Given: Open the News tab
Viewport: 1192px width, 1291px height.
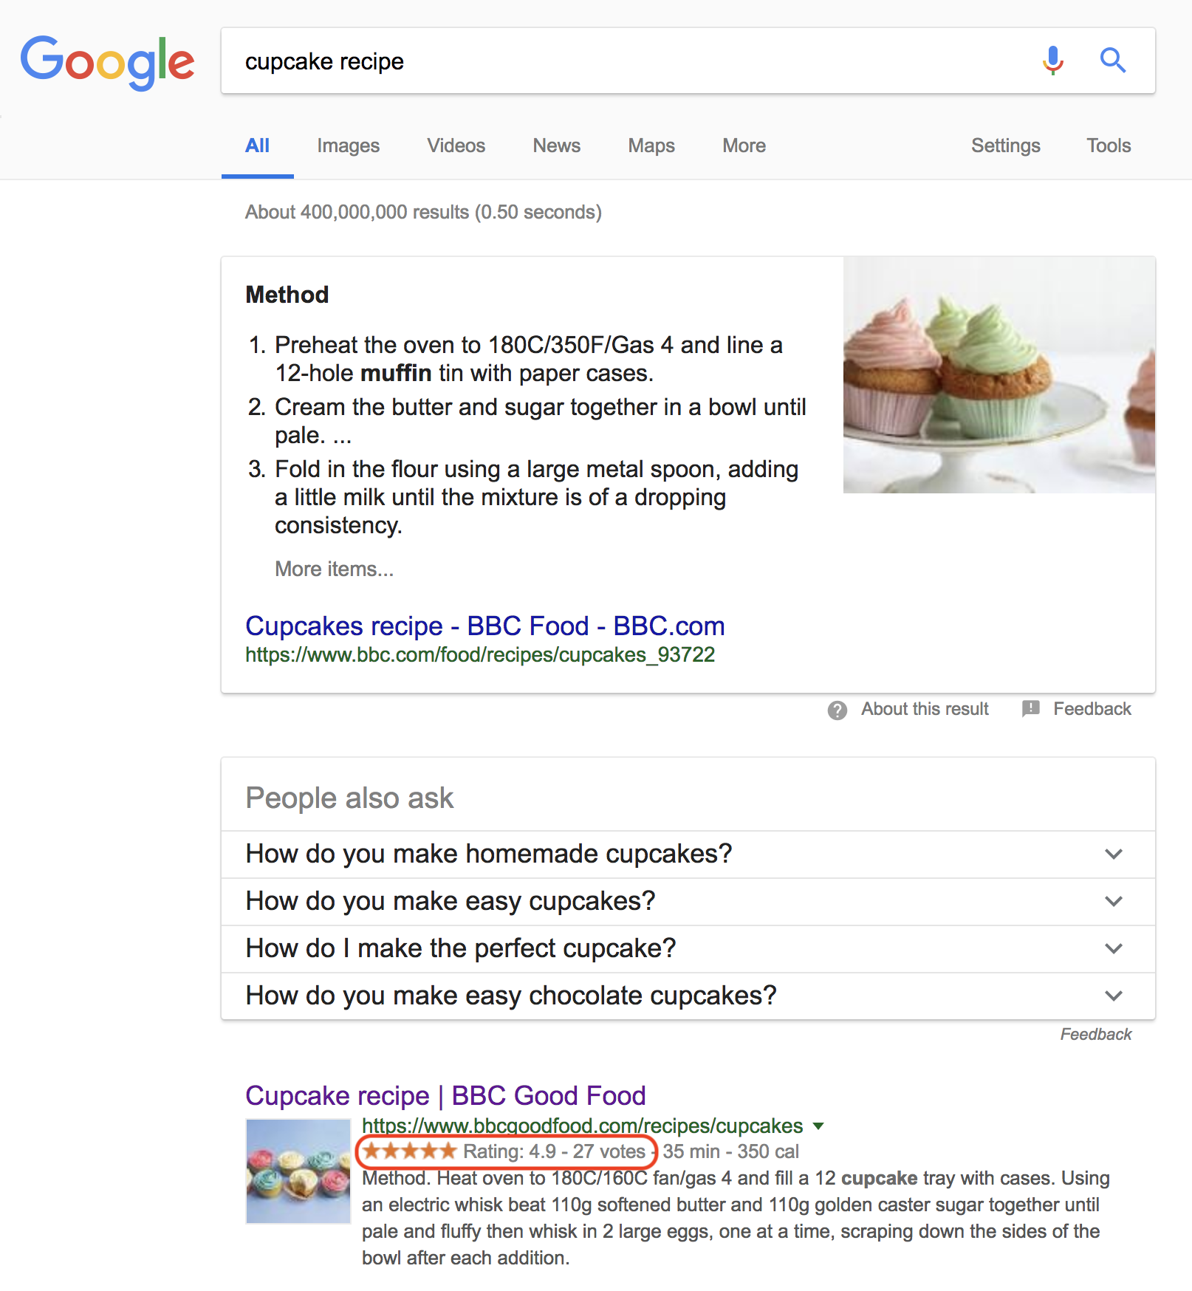Looking at the screenshot, I should [556, 145].
